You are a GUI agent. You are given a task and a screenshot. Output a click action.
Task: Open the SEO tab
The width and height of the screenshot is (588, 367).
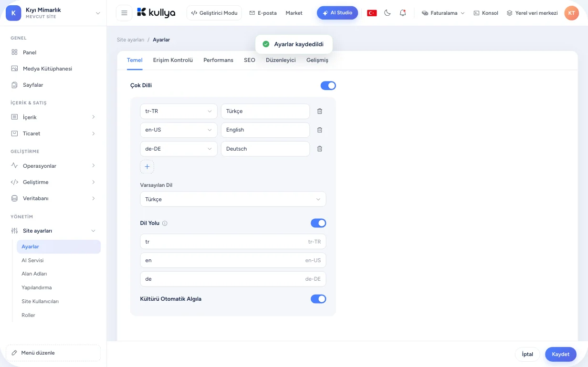pyautogui.click(x=250, y=60)
